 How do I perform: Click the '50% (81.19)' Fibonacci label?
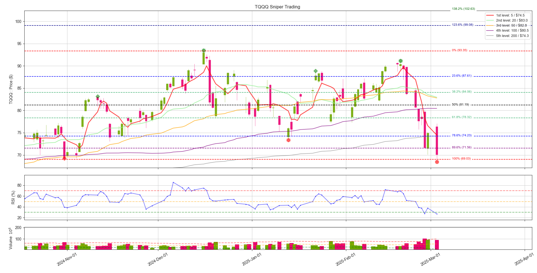click(460, 105)
